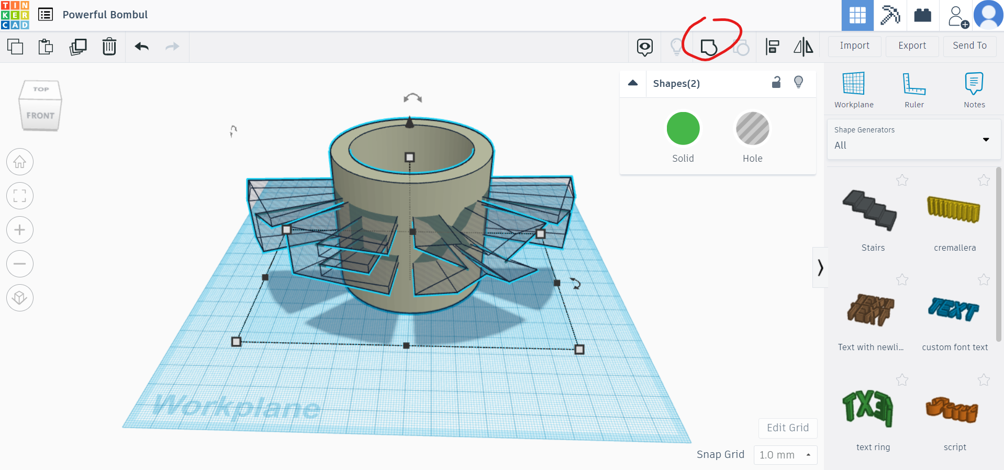
Task: Redo the undone action
Action: 172,47
